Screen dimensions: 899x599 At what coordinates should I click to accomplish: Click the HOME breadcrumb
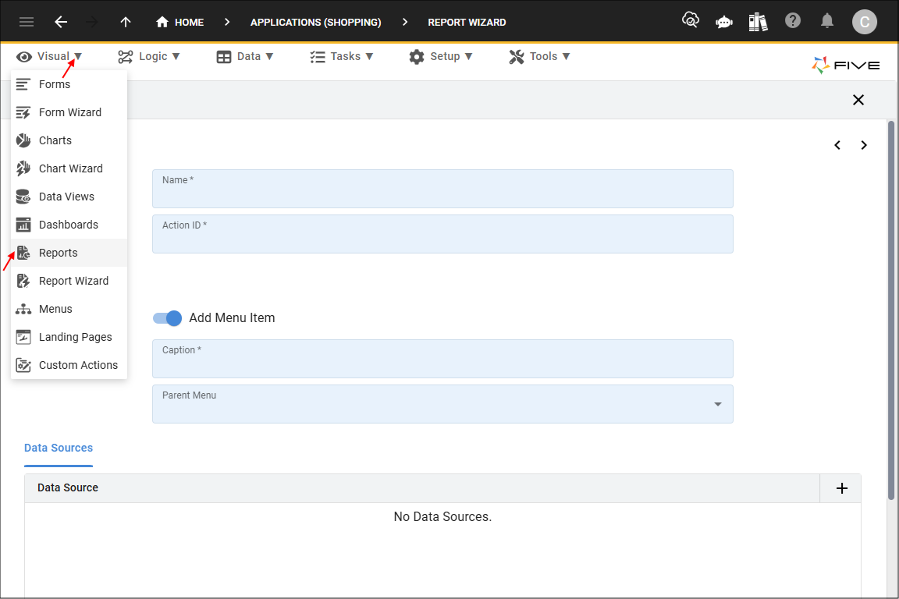tap(180, 23)
